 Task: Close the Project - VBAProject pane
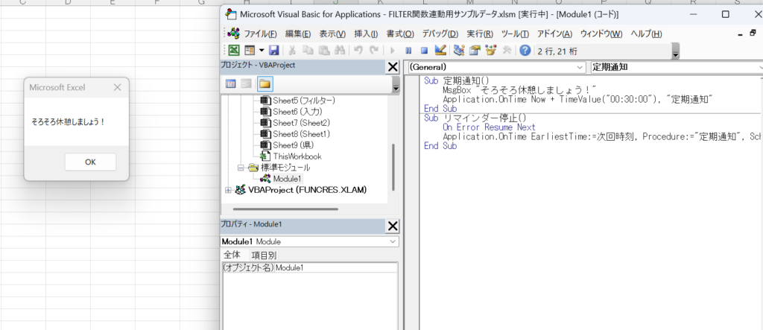coord(392,67)
